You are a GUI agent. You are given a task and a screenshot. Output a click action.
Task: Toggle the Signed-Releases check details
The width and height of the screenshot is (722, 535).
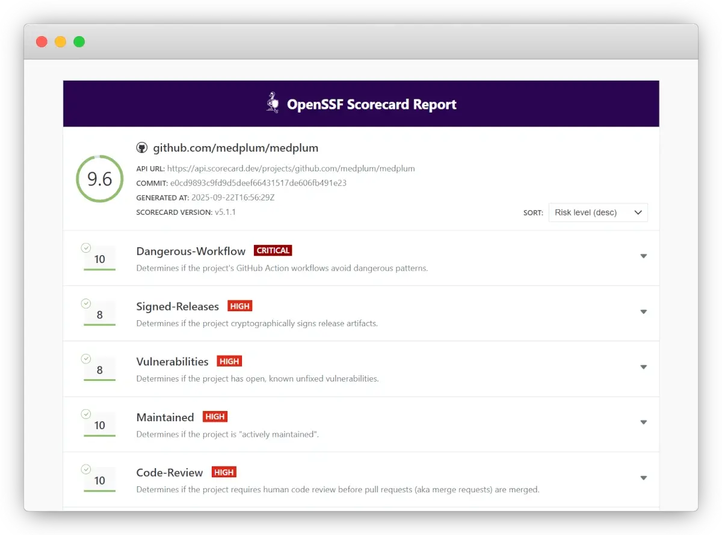pos(644,312)
